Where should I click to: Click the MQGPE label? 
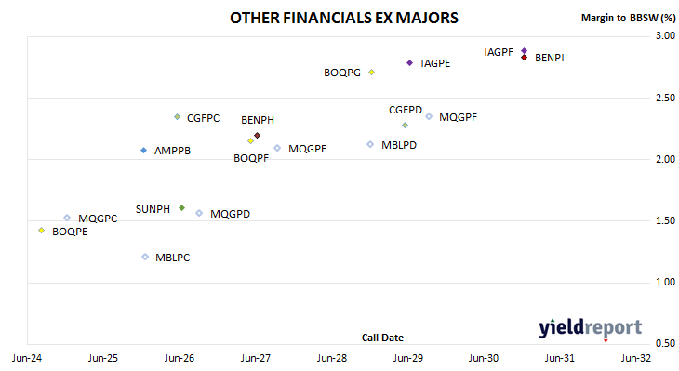(308, 149)
